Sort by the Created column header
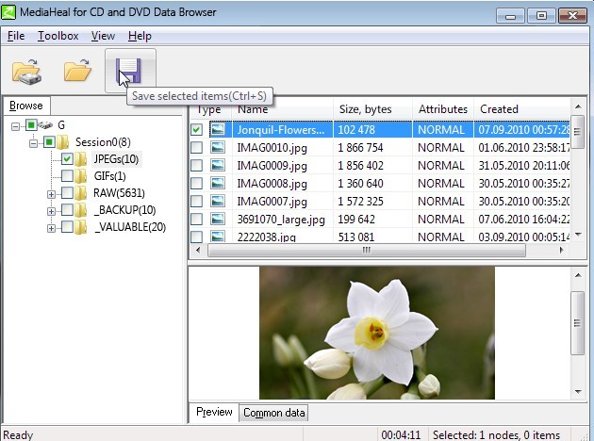 [521, 109]
